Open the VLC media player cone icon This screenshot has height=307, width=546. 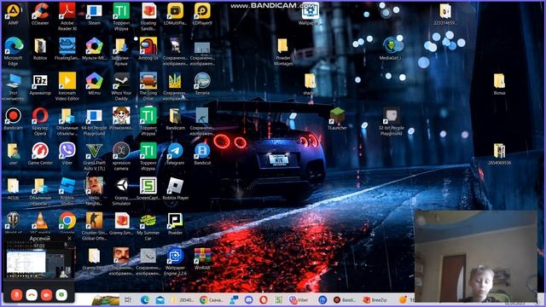point(40,220)
